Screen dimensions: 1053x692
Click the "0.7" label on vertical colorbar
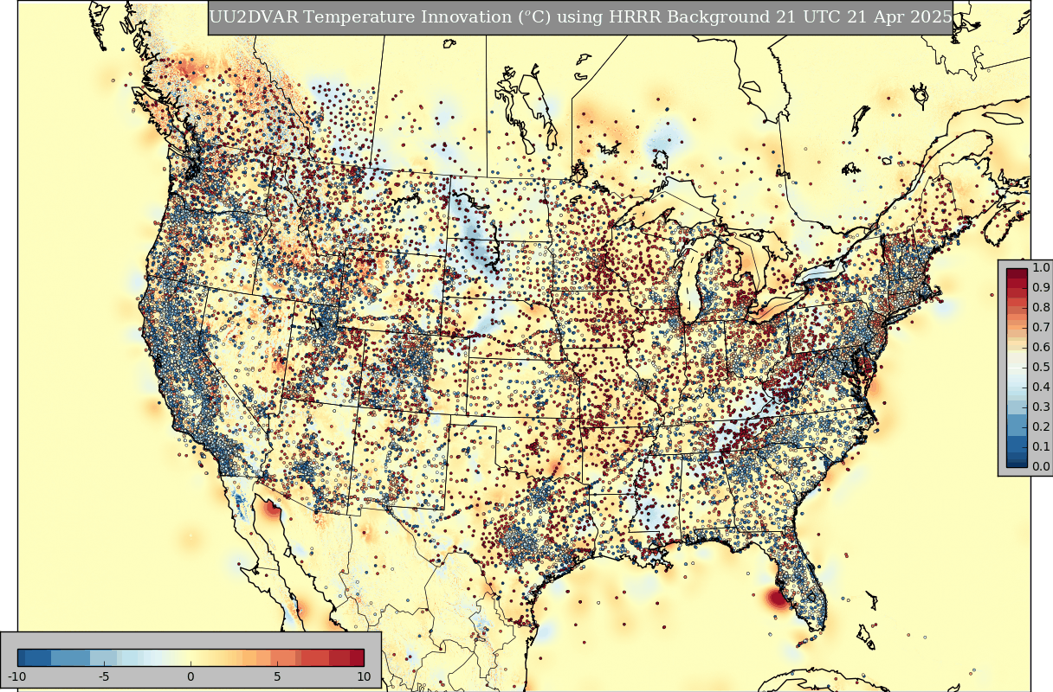(x=1042, y=327)
